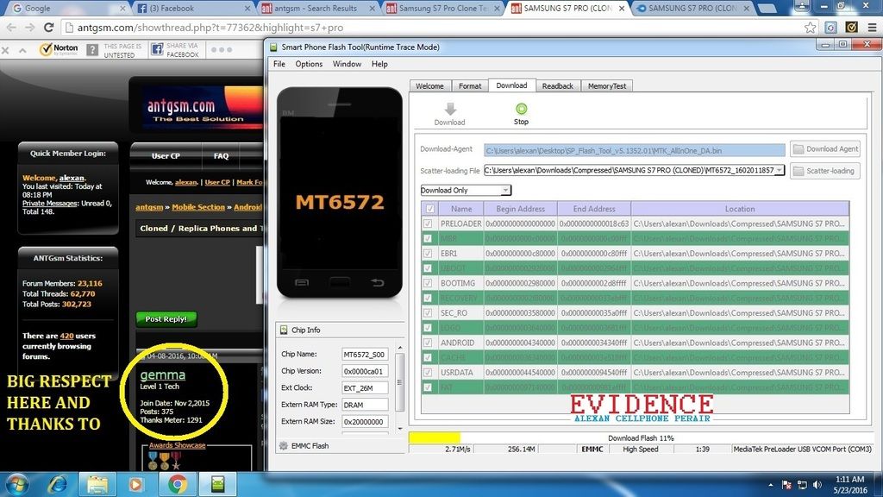This screenshot has width=883, height=497.
Task: Click the Download-Agent path field
Action: [634, 150]
